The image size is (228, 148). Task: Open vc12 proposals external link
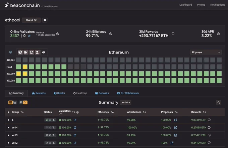(172, 143)
